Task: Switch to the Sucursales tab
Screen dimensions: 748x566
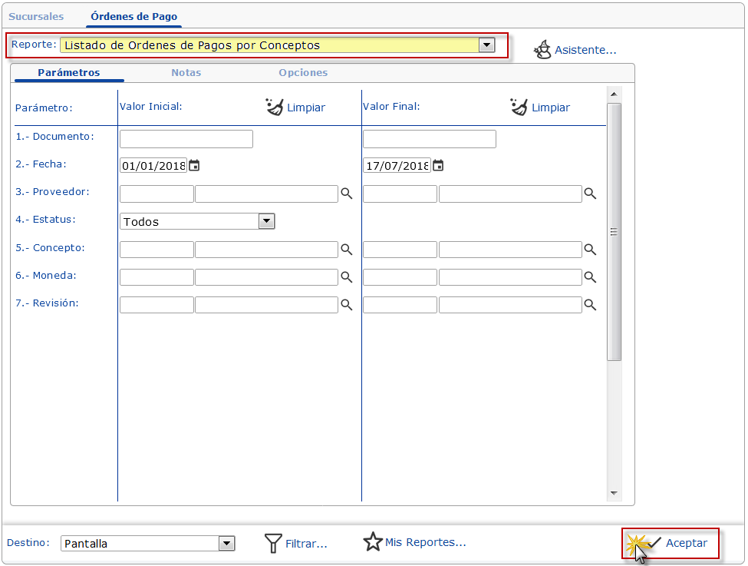Action: click(x=36, y=16)
